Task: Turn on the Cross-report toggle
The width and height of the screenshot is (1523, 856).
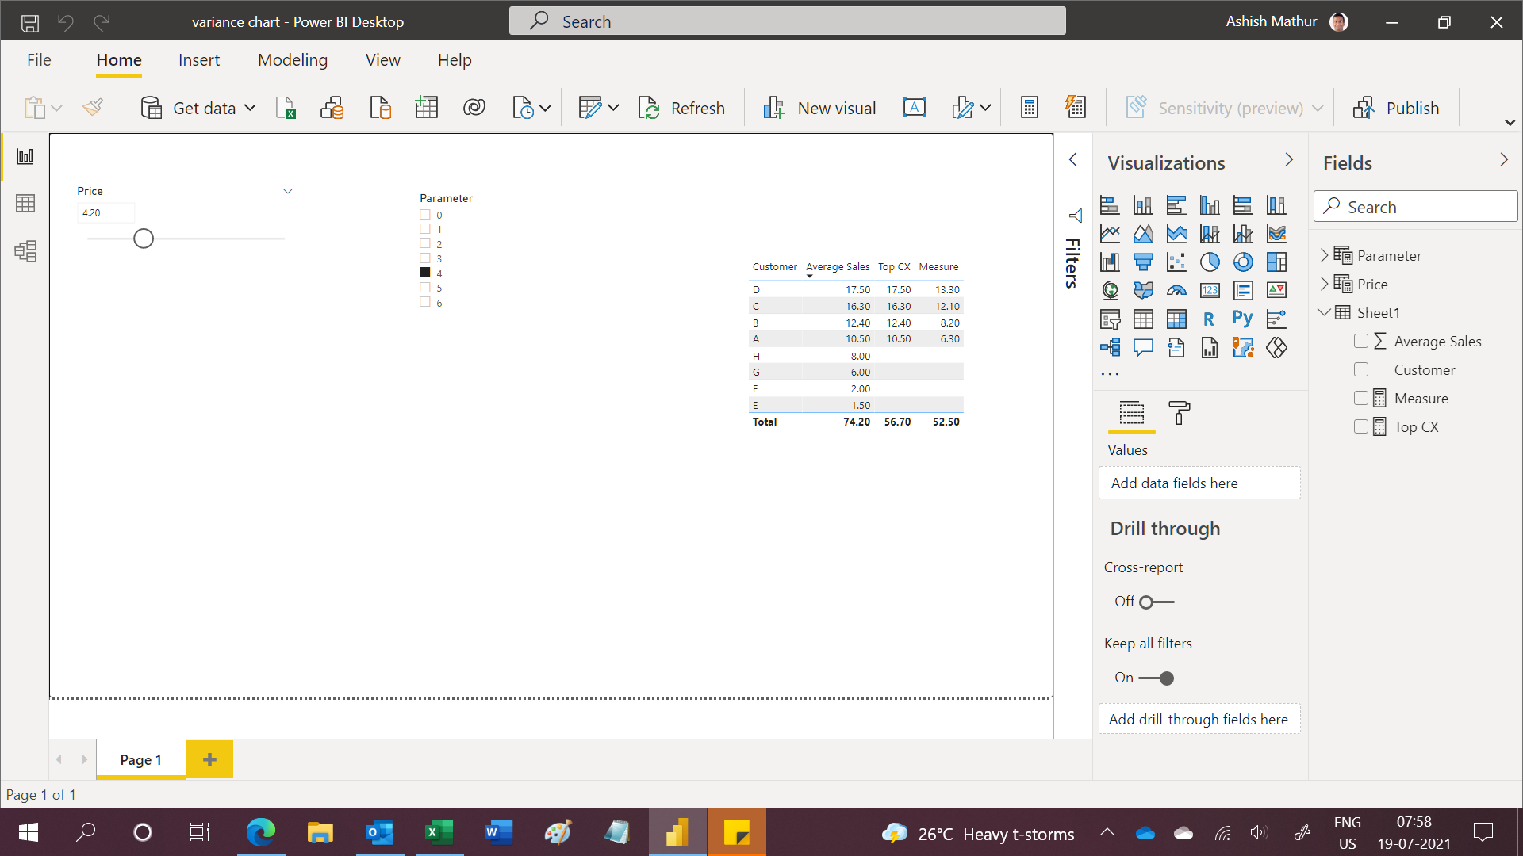Action: (x=1157, y=602)
